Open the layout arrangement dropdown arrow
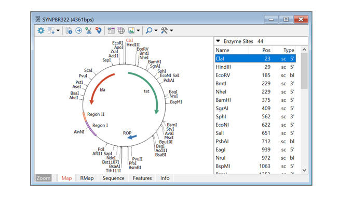The image size is (352, 197). (58, 31)
